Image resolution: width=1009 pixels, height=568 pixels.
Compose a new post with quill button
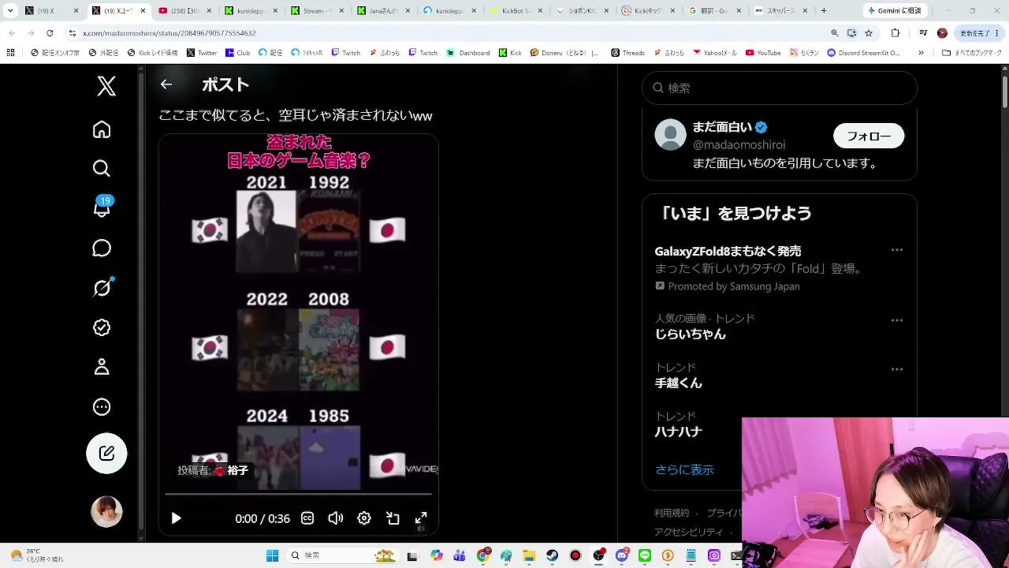[106, 454]
